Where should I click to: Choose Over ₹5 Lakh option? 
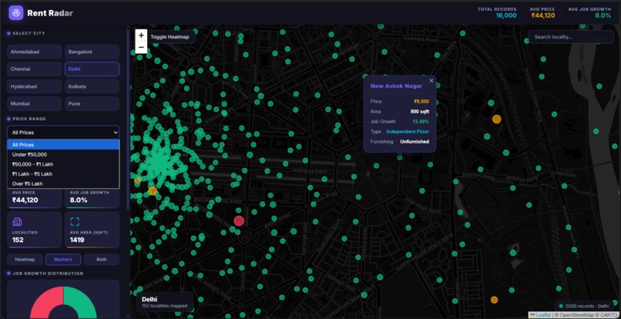click(x=63, y=184)
